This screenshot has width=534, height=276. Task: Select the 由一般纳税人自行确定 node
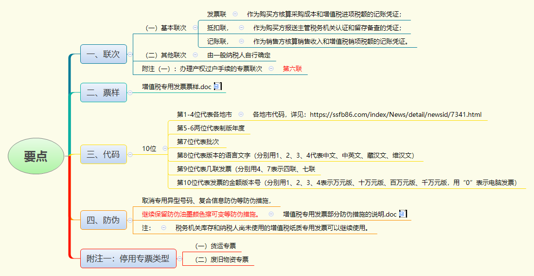(239, 55)
